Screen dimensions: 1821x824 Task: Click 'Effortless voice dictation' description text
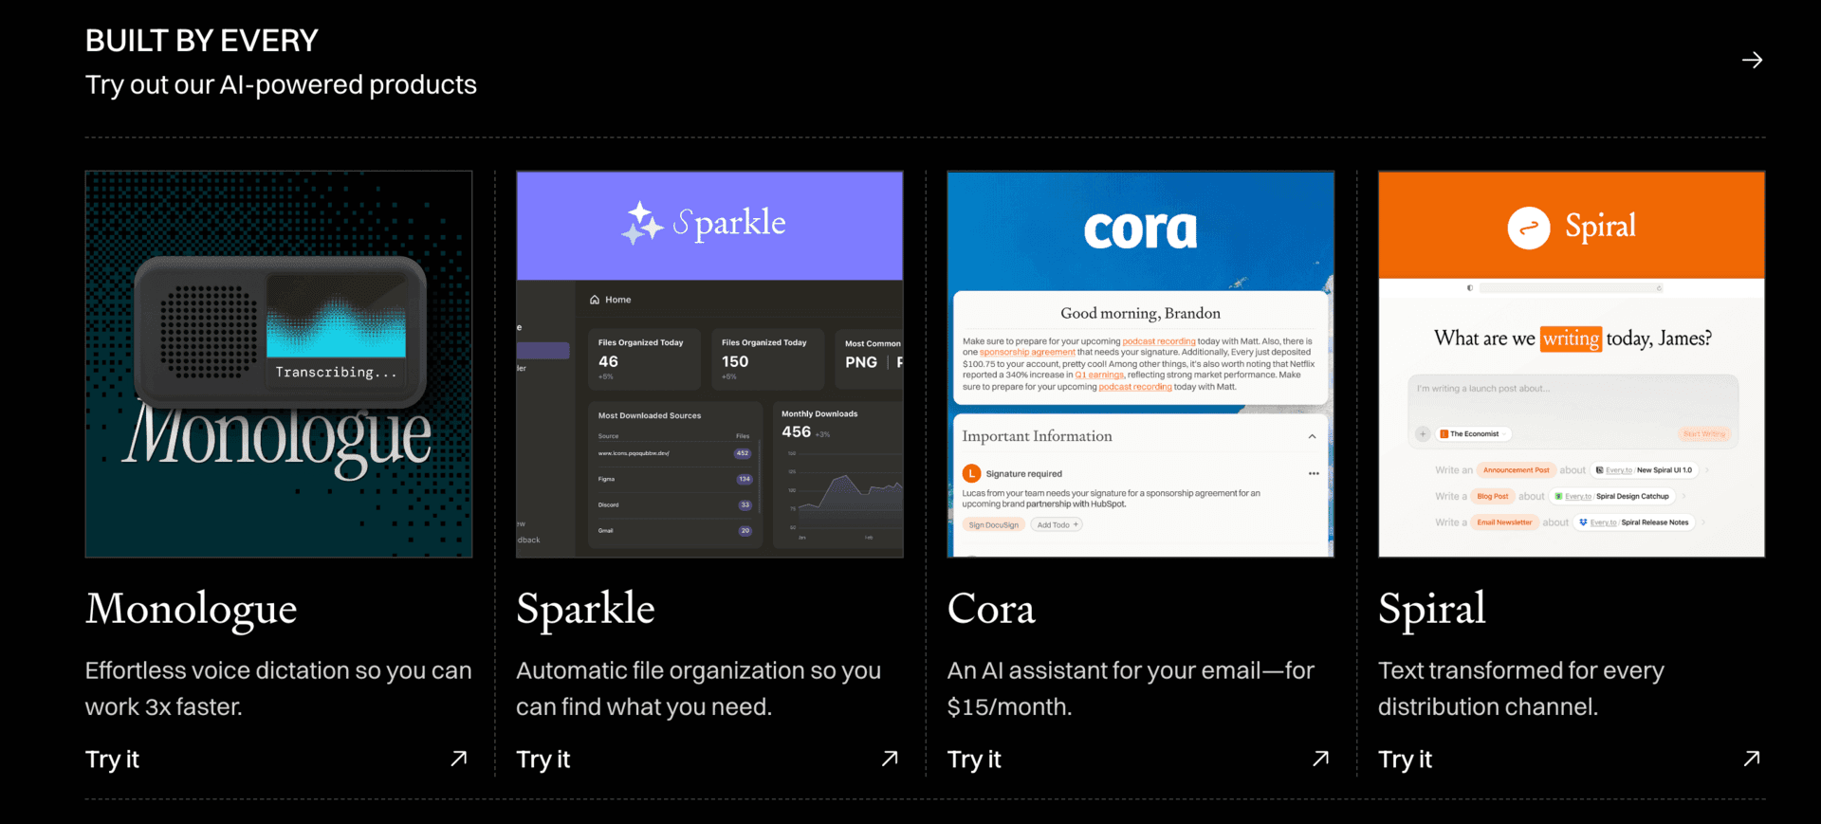pyautogui.click(x=279, y=688)
